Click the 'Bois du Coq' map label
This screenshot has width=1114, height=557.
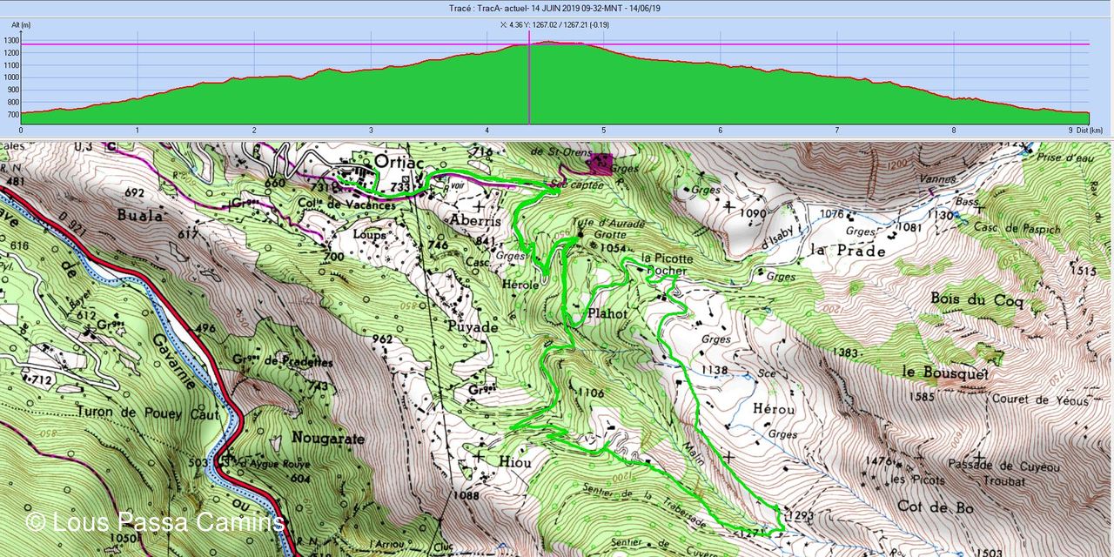coord(977,301)
